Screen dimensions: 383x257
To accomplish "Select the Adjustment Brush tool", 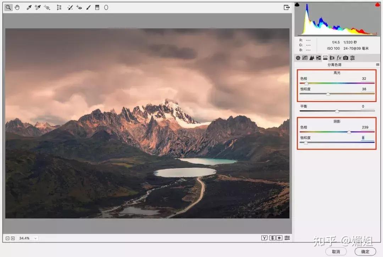I will coord(88,7).
